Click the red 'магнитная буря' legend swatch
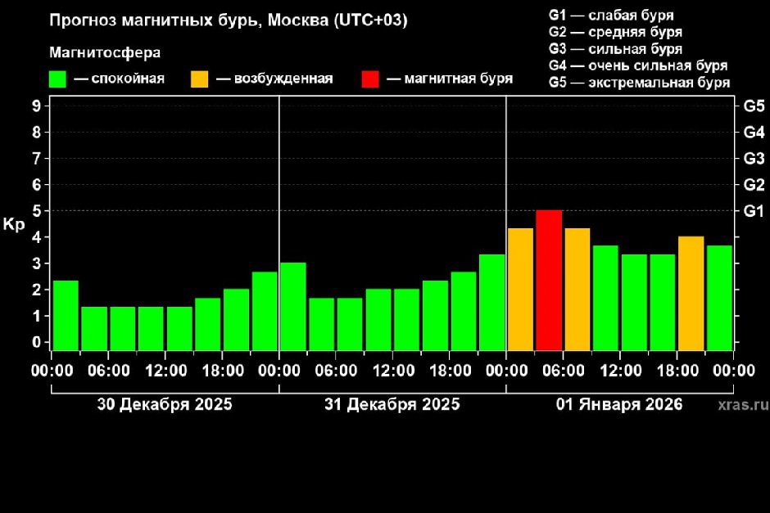This screenshot has width=770, height=513. (369, 79)
